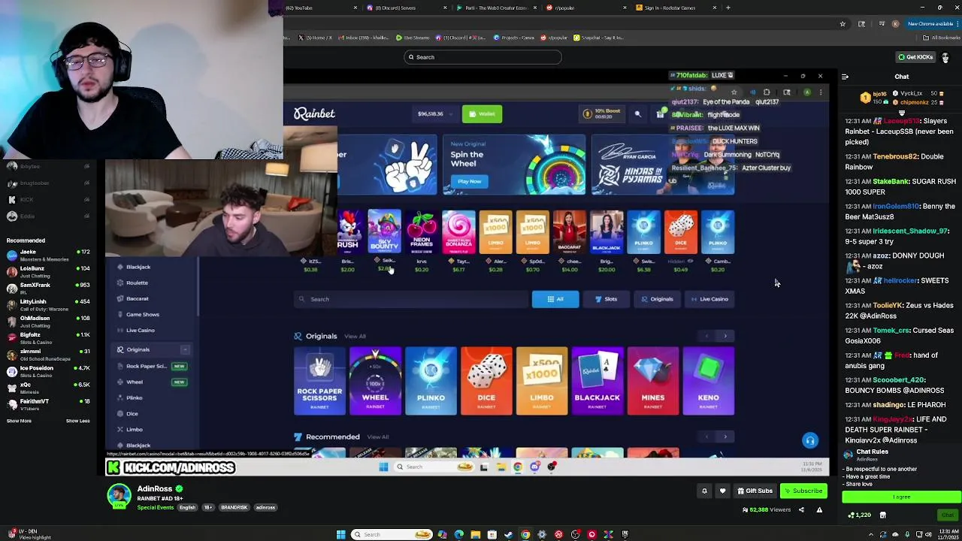The height and width of the screenshot is (541, 962).
Task: Click the Originals carousel next arrow
Action: click(x=725, y=336)
